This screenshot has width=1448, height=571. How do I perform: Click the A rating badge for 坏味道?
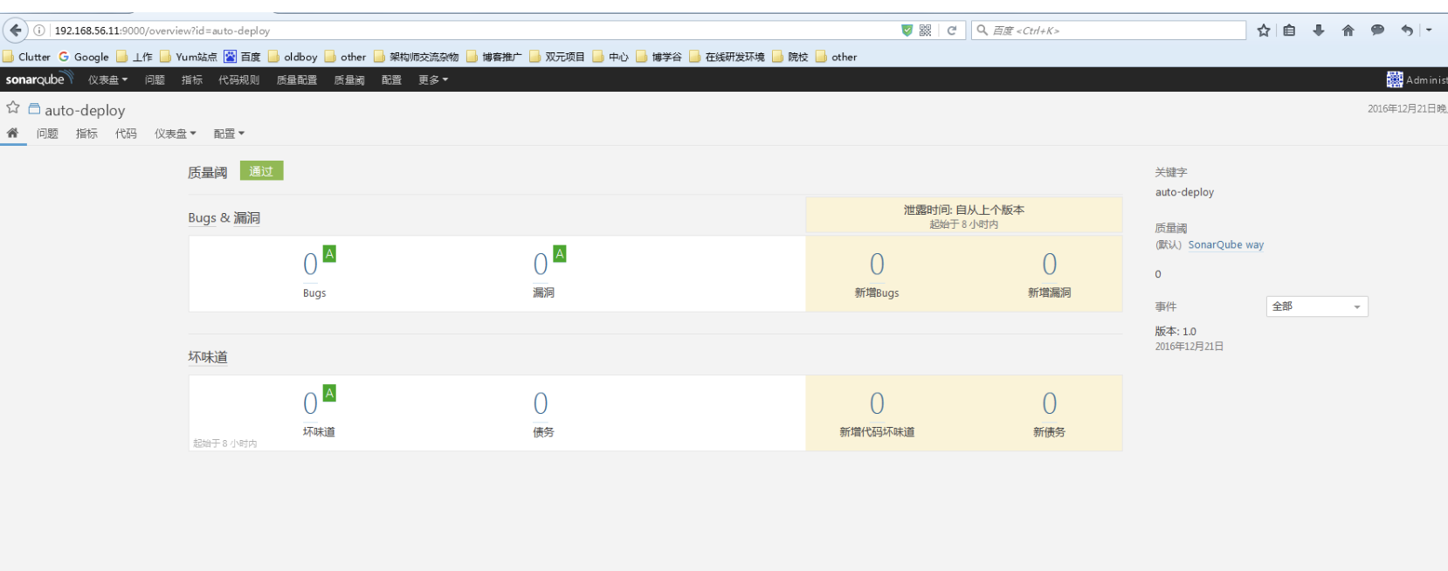click(329, 393)
